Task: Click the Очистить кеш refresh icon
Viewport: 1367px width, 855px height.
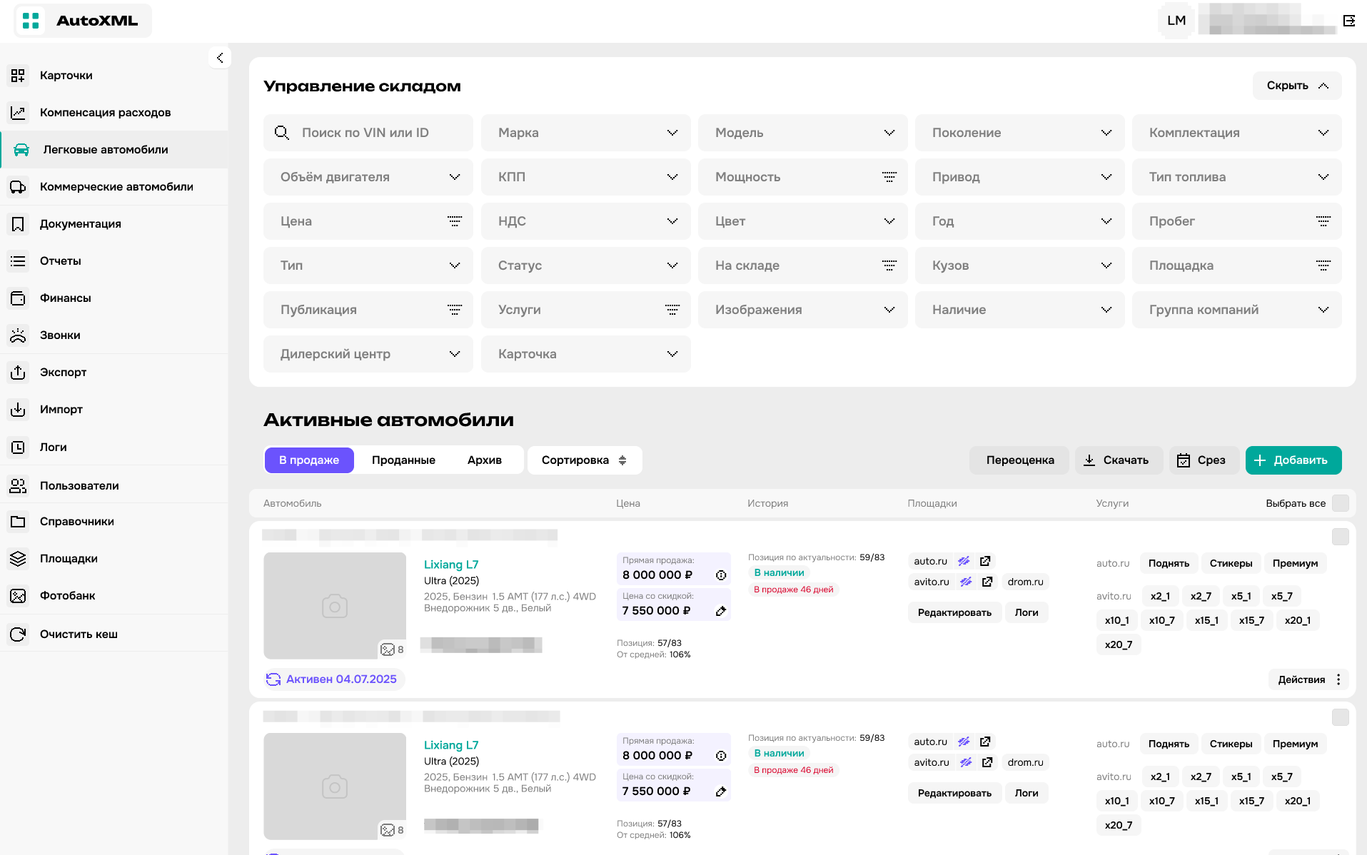Action: pos(18,634)
